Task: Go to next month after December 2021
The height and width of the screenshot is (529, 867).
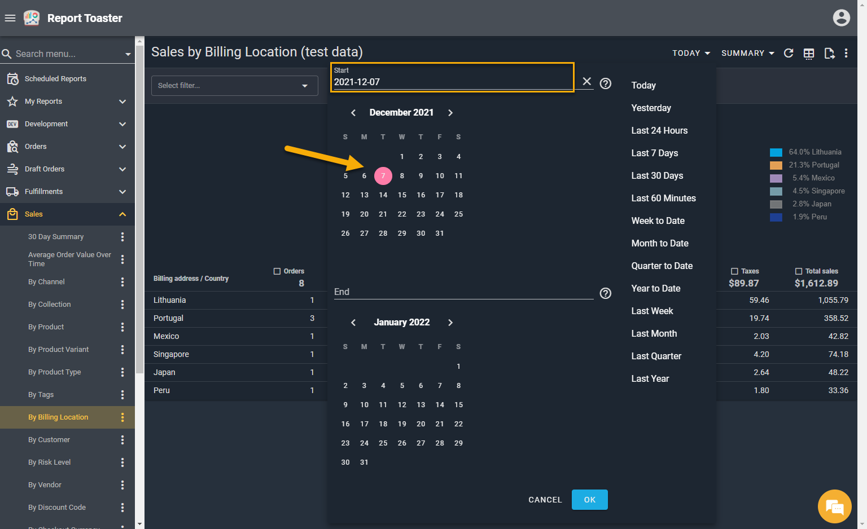Action: [x=450, y=113]
